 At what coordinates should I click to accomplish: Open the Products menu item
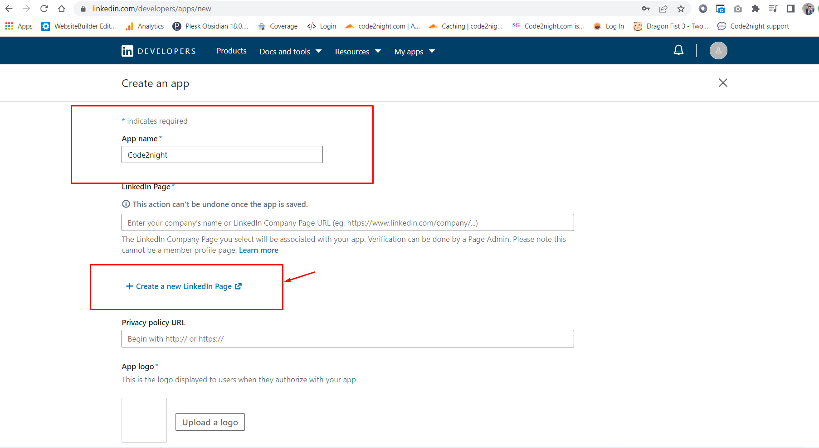click(231, 51)
